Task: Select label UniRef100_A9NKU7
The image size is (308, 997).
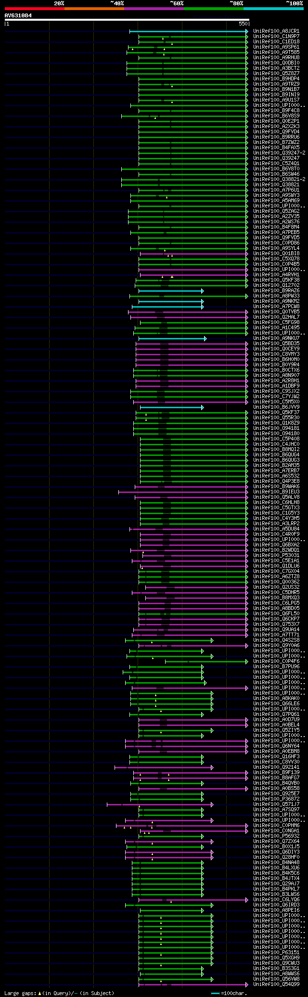Action: click(276, 338)
